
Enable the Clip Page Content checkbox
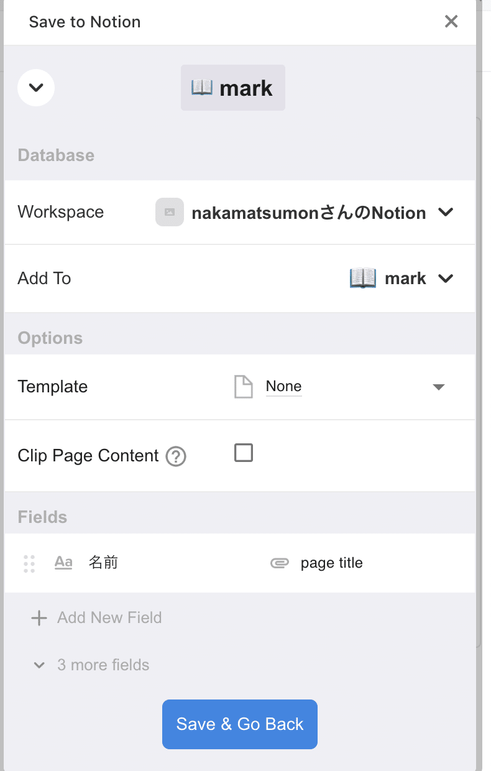click(244, 453)
